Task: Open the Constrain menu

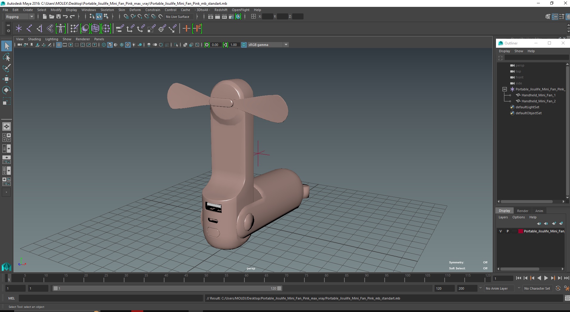Action: click(153, 10)
